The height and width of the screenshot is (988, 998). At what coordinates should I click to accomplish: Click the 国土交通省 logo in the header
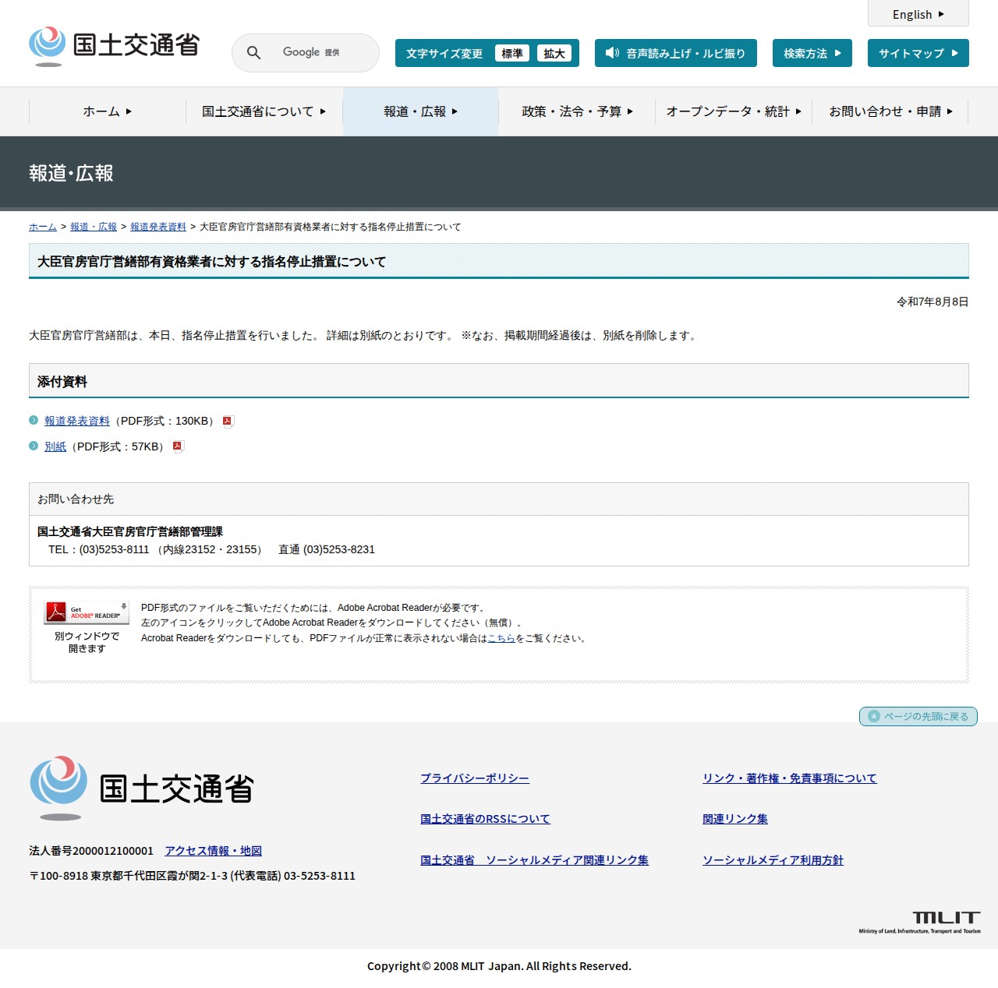[x=113, y=47]
